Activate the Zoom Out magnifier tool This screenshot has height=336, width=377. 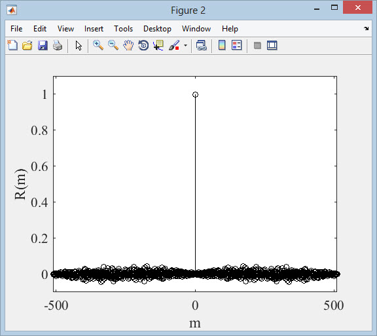(x=113, y=45)
